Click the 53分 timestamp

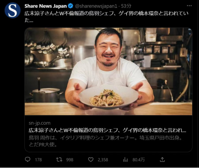126,6
